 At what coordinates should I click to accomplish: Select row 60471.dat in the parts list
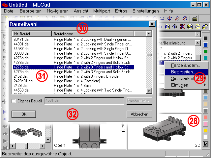74,39
